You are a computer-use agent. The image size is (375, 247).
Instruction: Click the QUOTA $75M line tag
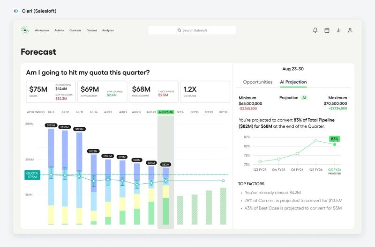pos(32,175)
